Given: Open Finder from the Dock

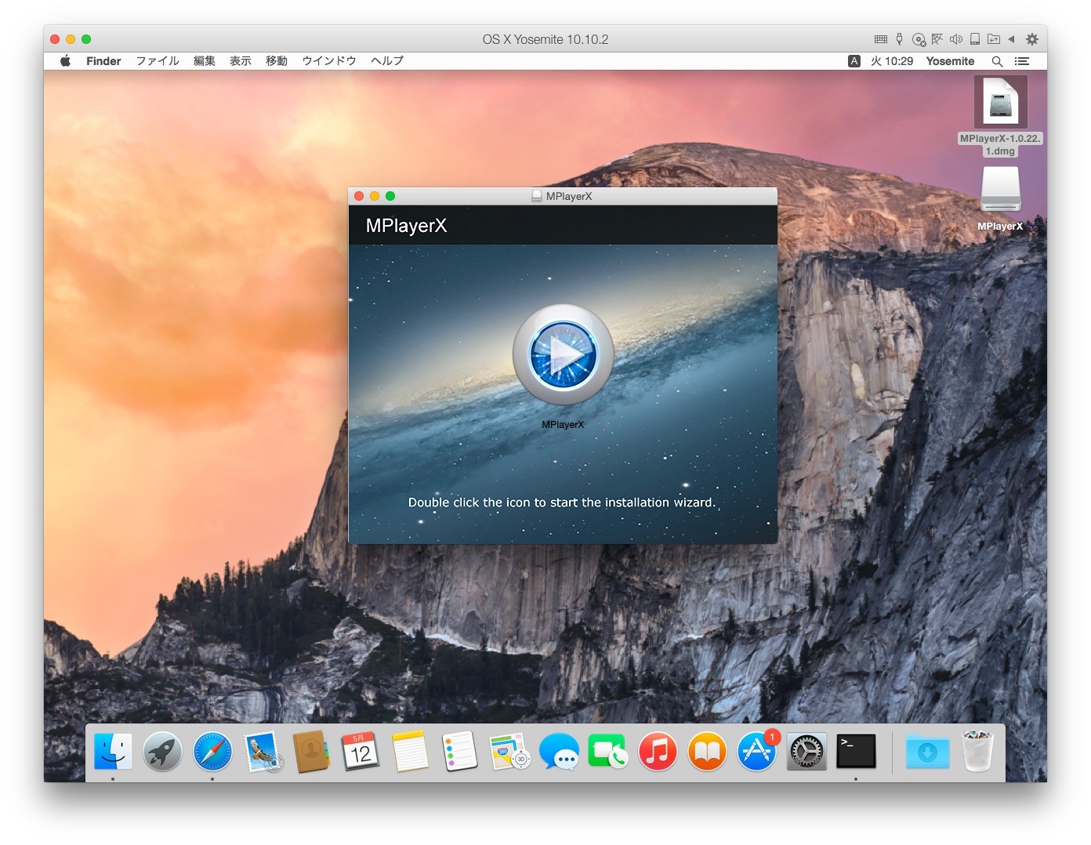Looking at the screenshot, I should [113, 752].
